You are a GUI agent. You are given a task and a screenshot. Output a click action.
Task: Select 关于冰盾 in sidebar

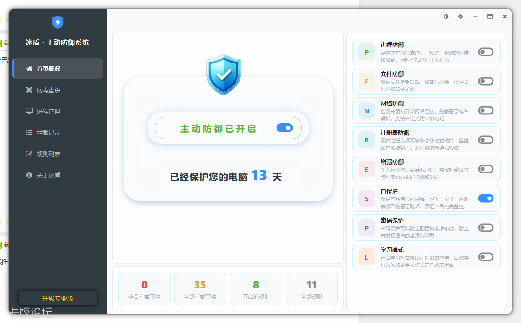tap(58, 175)
